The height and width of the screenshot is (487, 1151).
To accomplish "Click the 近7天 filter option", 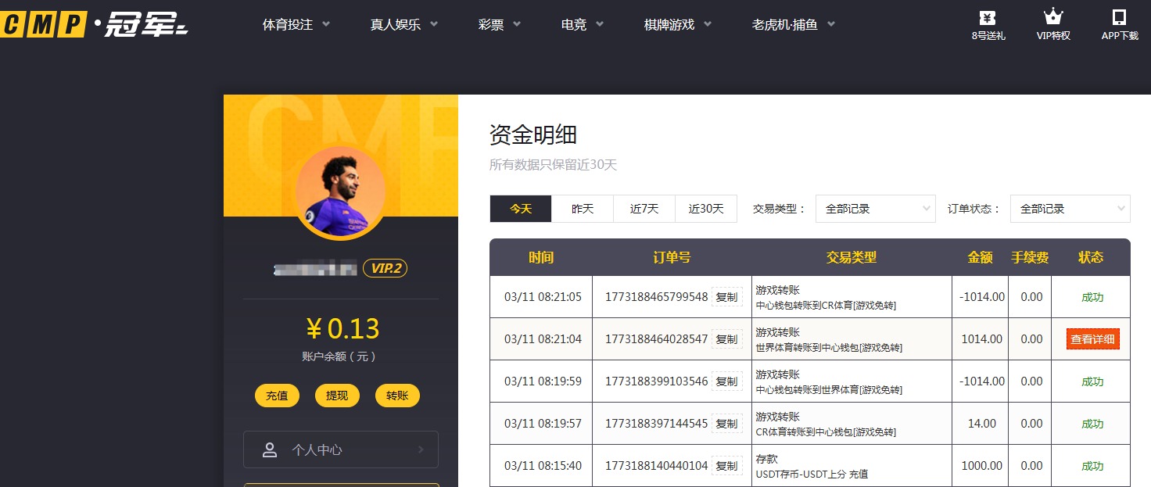I will coord(644,209).
